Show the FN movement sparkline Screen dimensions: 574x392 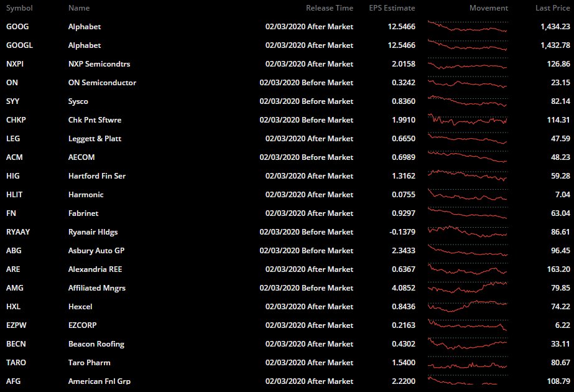468,213
